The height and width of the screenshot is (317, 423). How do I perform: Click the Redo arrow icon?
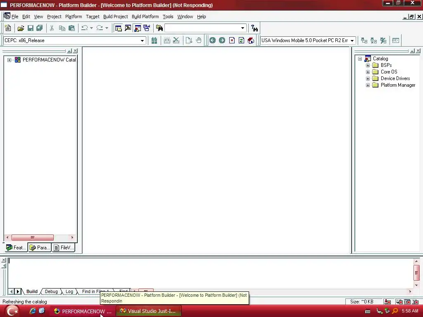100,28
